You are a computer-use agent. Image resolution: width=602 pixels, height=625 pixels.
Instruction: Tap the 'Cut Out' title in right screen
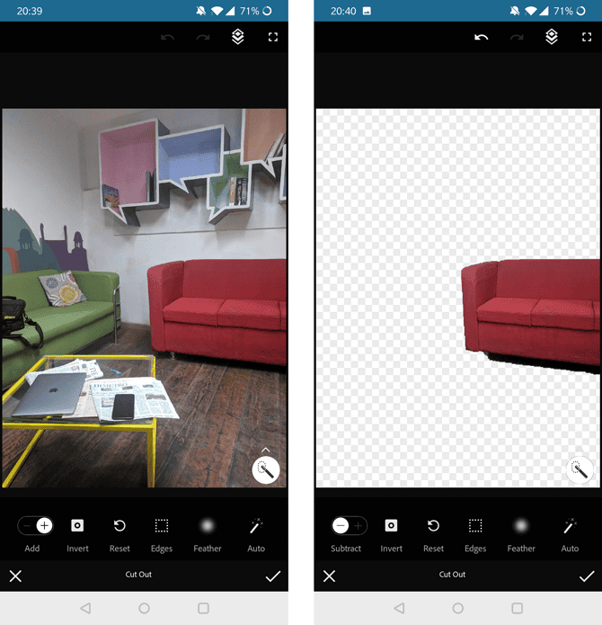(x=452, y=575)
